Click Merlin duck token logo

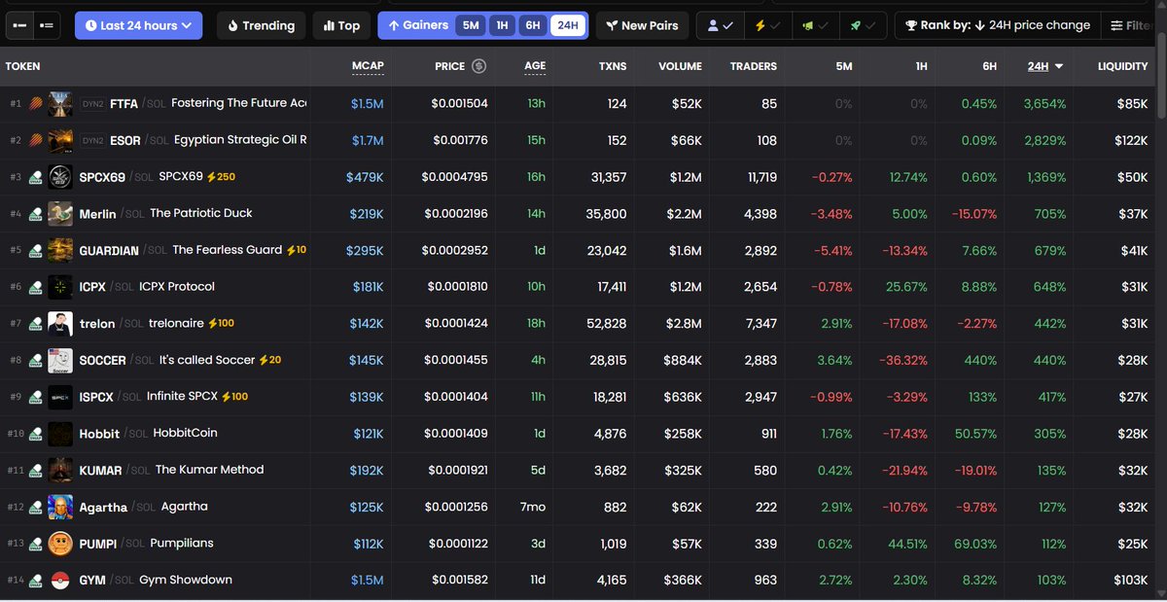pos(60,213)
